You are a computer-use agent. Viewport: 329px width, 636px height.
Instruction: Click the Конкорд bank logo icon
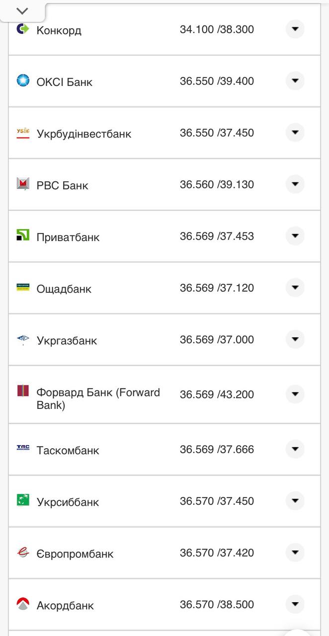coord(23,29)
